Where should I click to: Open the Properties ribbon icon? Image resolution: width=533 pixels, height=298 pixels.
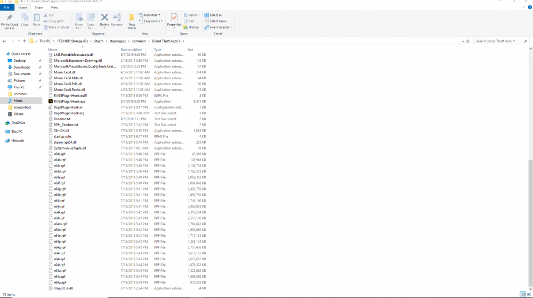174,18
